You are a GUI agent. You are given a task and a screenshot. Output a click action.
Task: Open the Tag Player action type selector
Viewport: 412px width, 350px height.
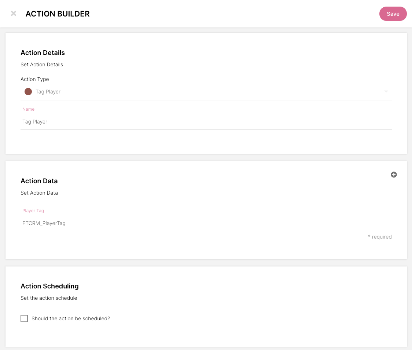click(205, 92)
